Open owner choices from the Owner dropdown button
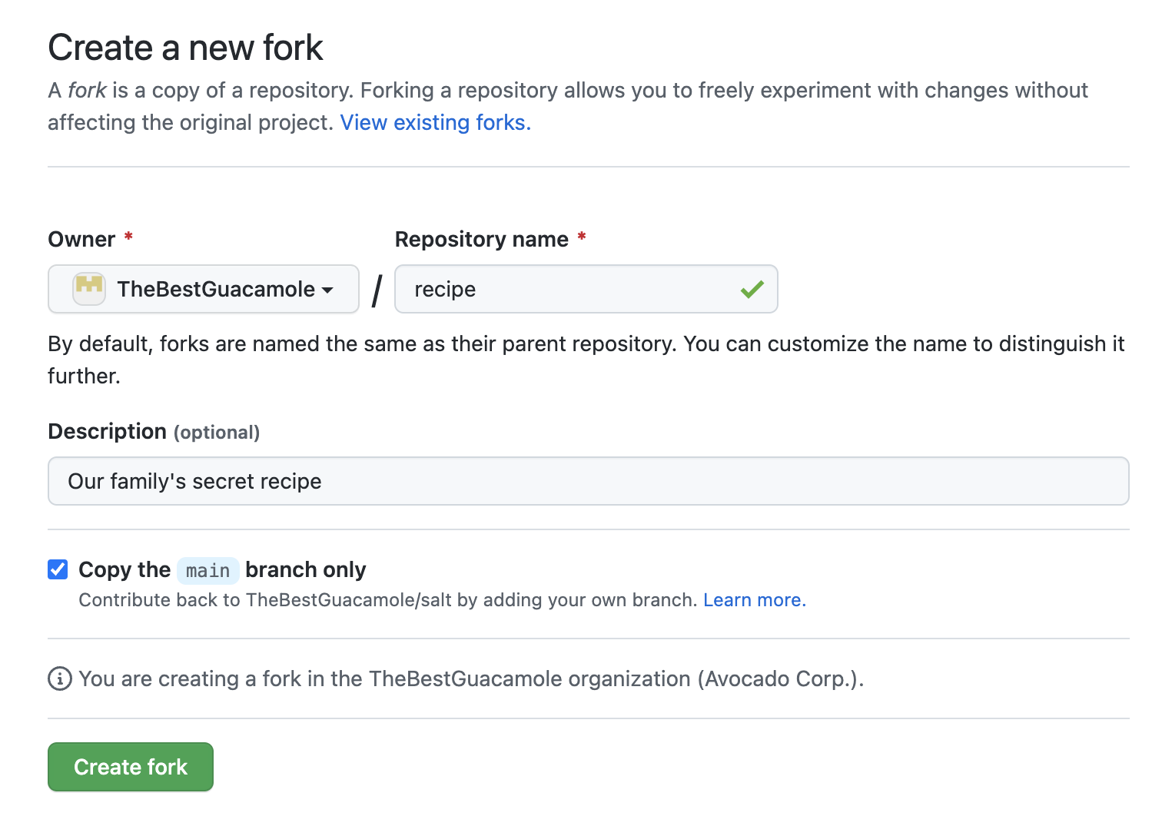Image resolution: width=1162 pixels, height=836 pixels. coord(203,289)
